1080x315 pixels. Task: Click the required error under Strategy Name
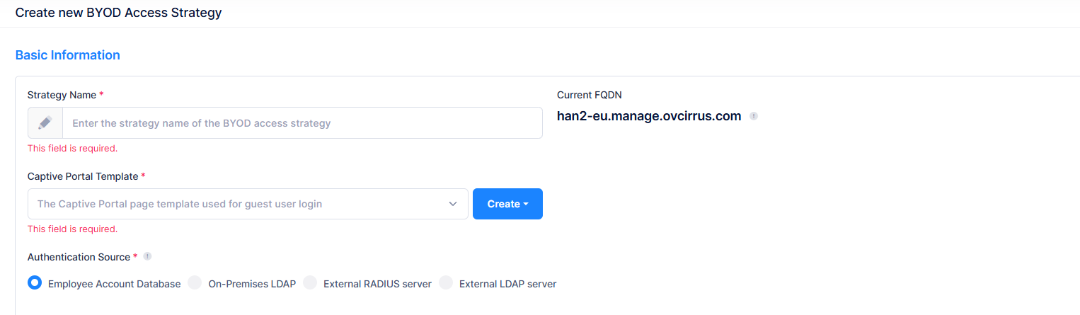[72, 149]
